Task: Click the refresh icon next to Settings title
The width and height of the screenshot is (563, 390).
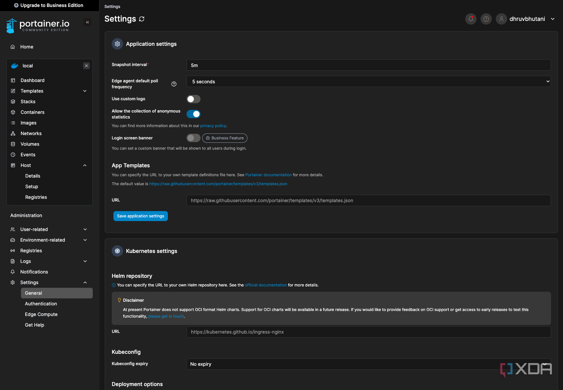Action: click(142, 19)
